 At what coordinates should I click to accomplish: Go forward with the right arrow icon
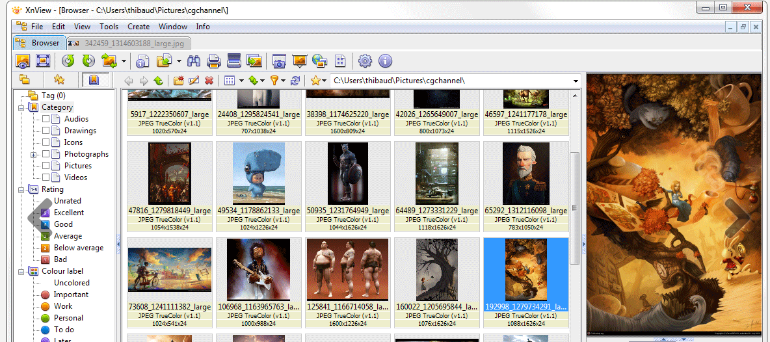[x=143, y=81]
